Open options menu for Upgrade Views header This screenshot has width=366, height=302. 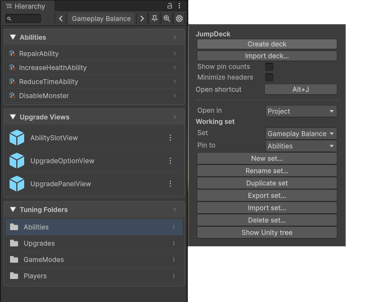pyautogui.click(x=175, y=117)
